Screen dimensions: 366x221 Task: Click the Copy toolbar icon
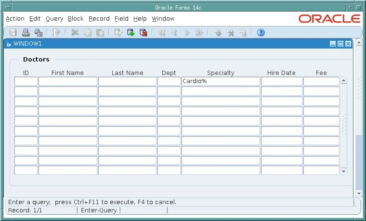tap(88, 32)
